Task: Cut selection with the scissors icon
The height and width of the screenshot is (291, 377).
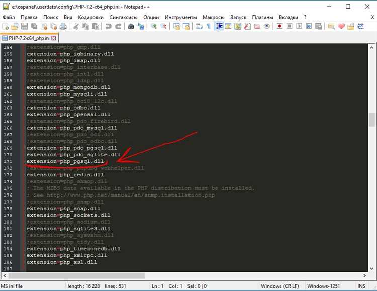Action: (76, 26)
